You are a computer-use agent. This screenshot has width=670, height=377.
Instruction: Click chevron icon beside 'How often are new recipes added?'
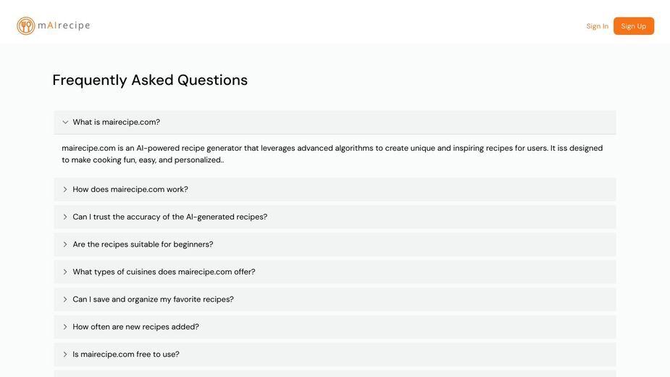pyautogui.click(x=65, y=327)
